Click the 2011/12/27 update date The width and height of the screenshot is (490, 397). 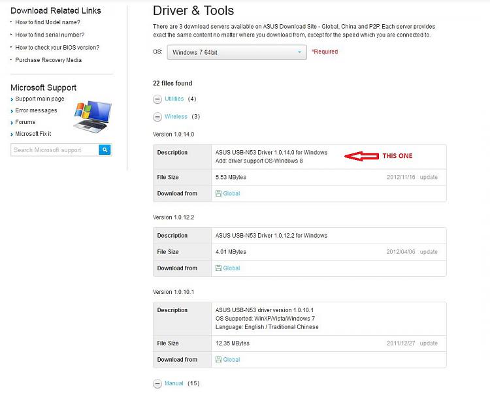[x=401, y=343]
